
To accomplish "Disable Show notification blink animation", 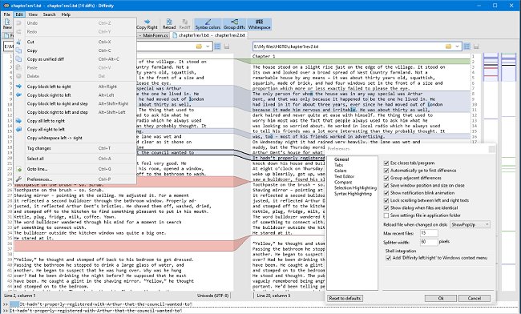I will pyautogui.click(x=386, y=193).
